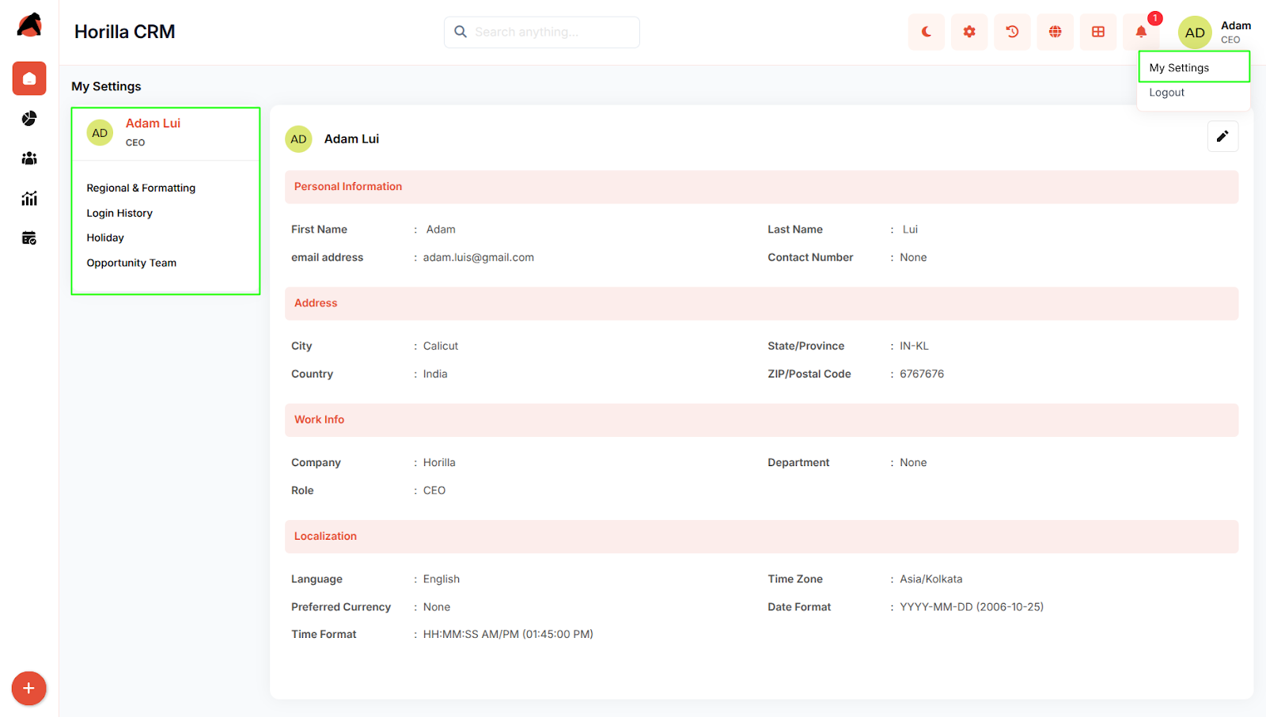Open the bar chart reports sidebar icon
Image resolution: width=1266 pixels, height=717 pixels.
tap(29, 199)
